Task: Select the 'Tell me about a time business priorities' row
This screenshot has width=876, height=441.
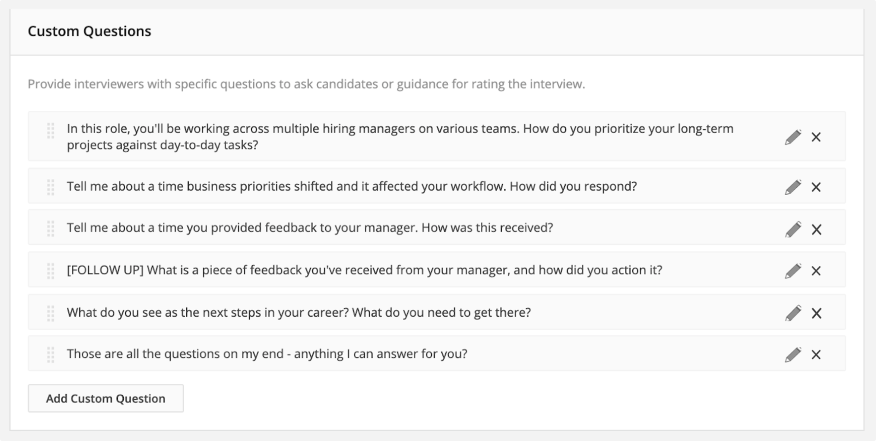Action: pos(437,186)
